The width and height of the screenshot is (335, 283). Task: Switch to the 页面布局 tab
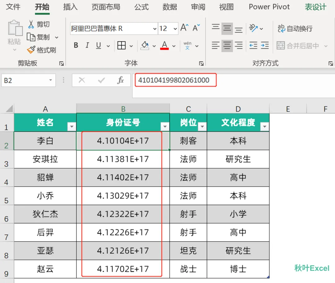(x=106, y=7)
